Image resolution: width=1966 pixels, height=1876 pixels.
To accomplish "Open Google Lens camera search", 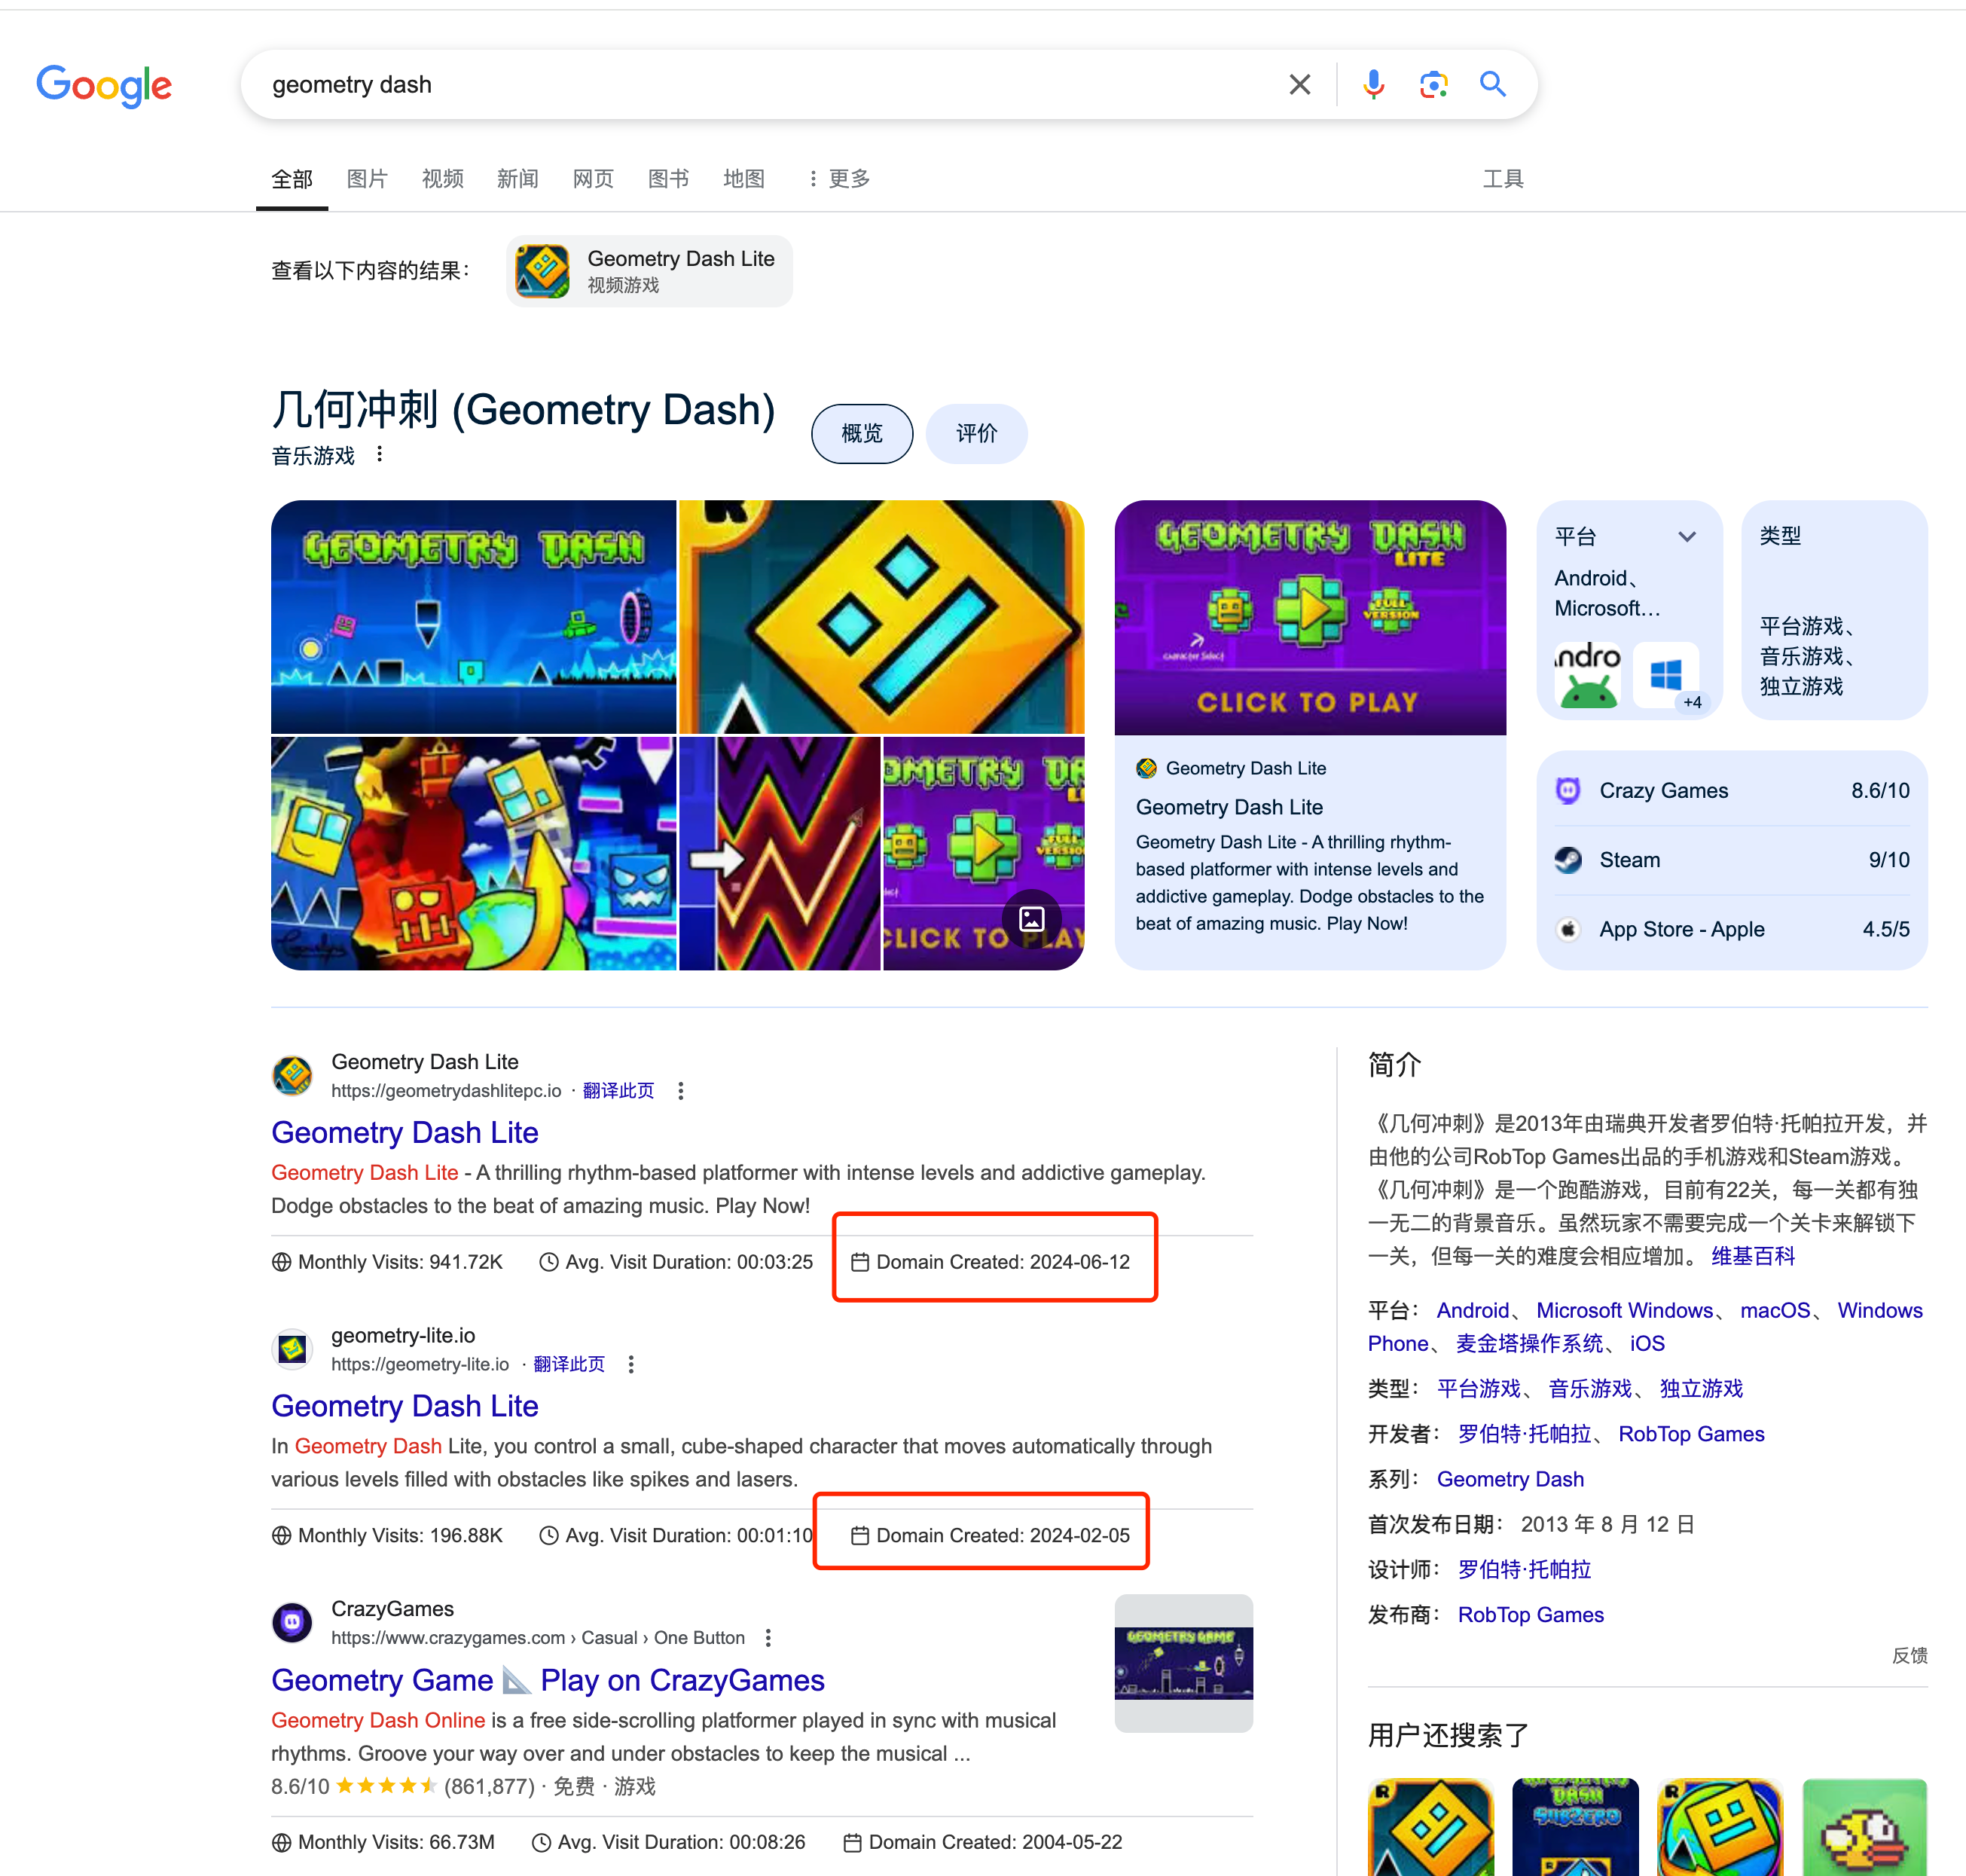I will click(1433, 85).
